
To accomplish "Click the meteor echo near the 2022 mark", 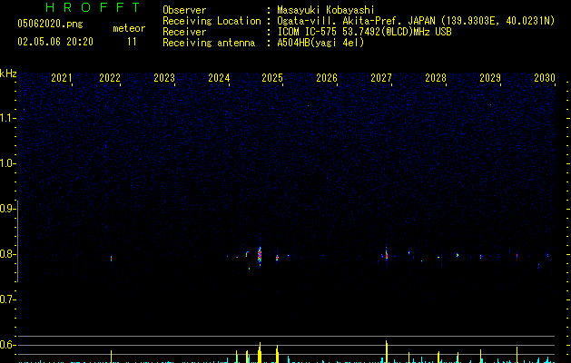I will click(x=111, y=259).
